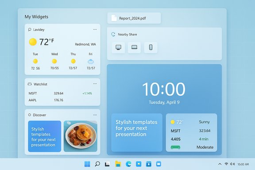Launch Microsoft Edge from taskbar

pos(128,164)
